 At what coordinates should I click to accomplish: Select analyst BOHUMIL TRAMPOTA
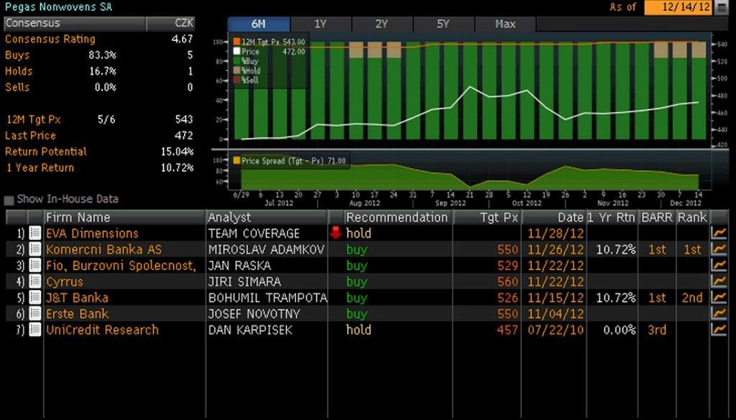pyautogui.click(x=267, y=298)
